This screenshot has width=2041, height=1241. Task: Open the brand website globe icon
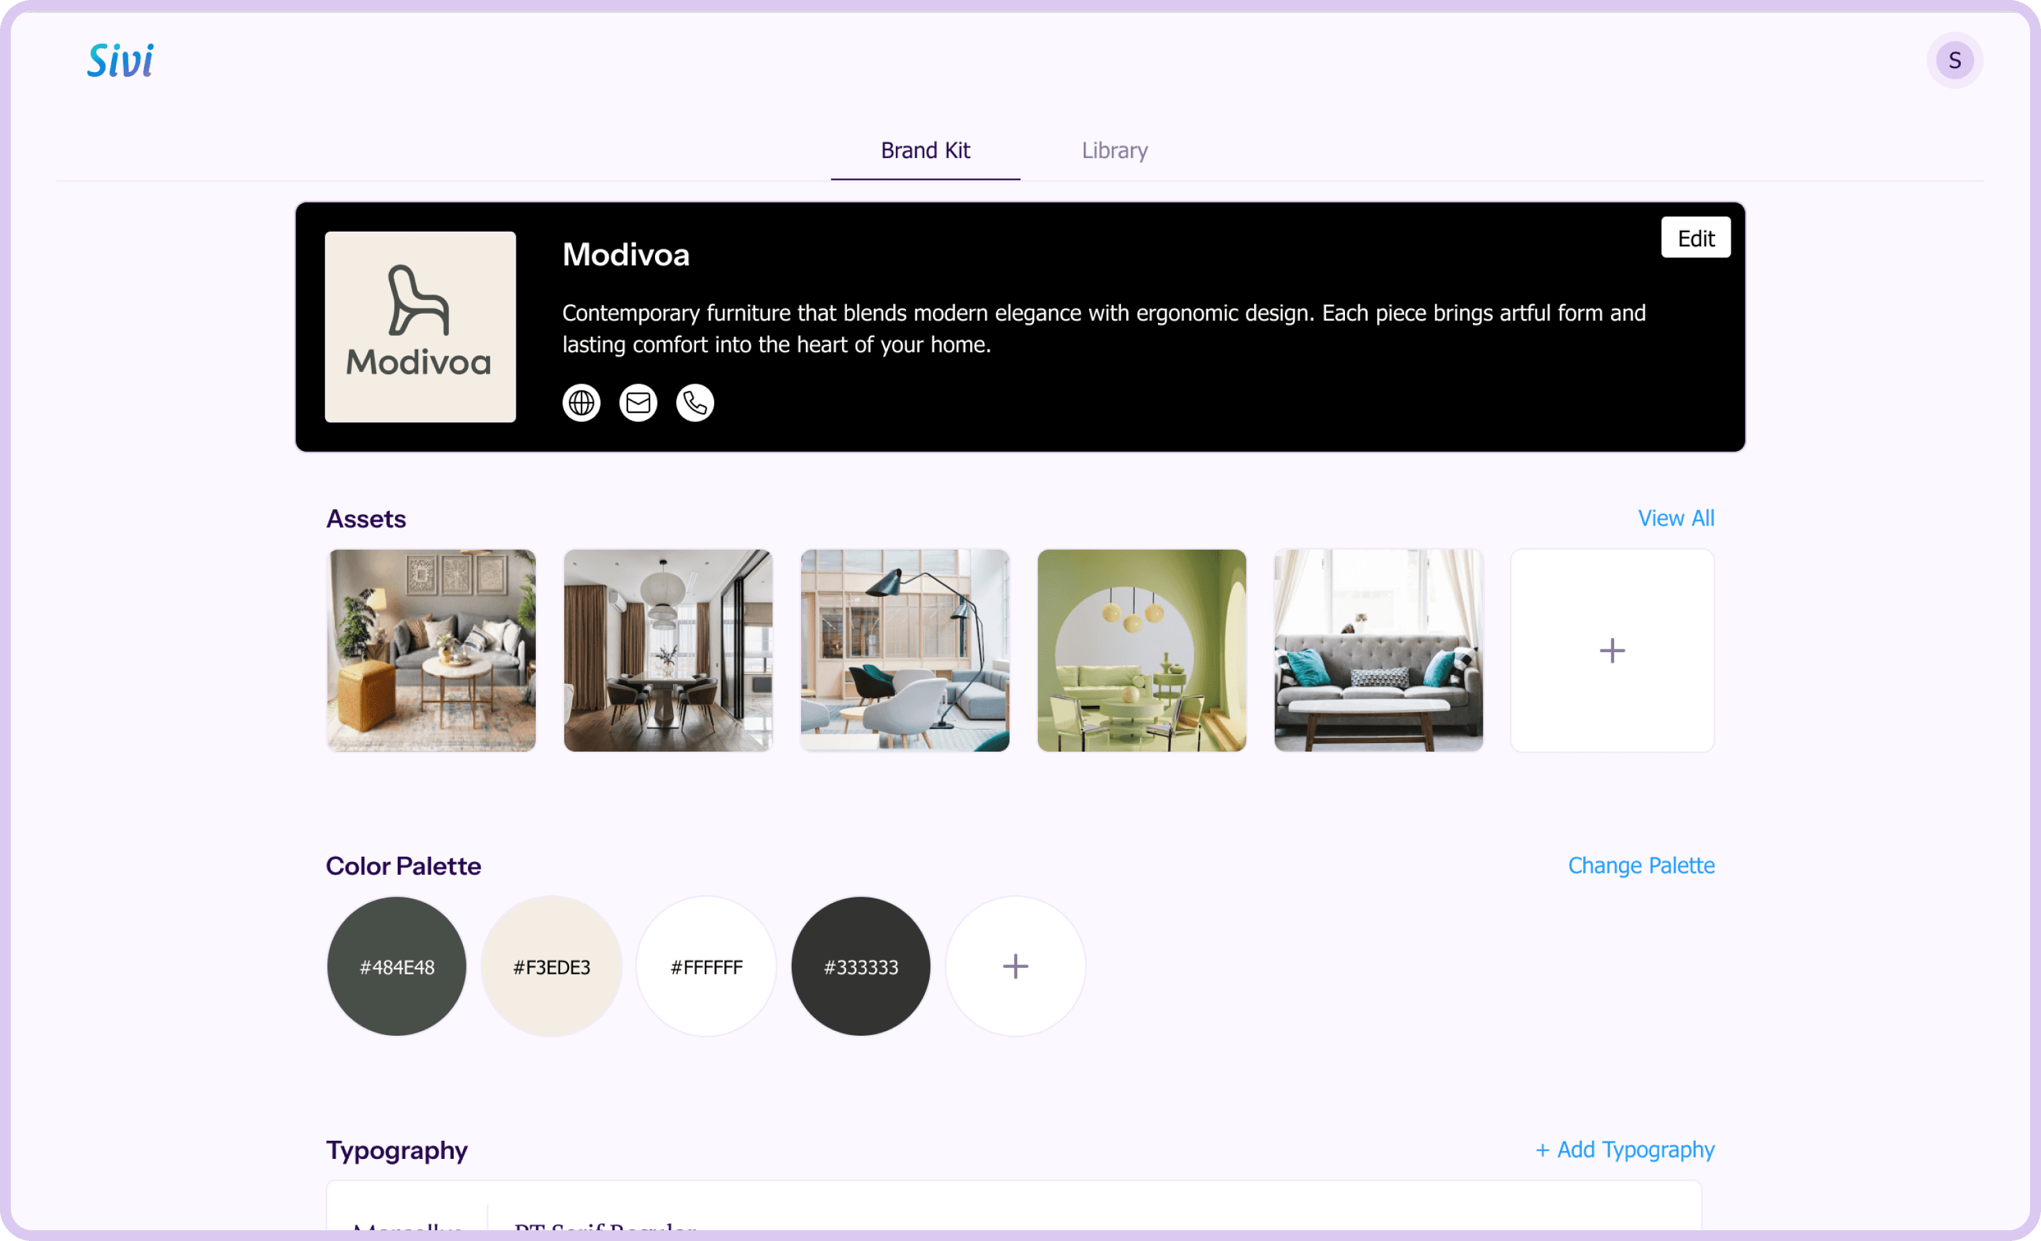pyautogui.click(x=582, y=403)
